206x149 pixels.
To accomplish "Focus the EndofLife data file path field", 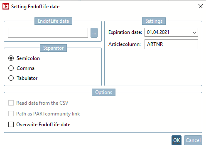I will [x=48, y=33].
